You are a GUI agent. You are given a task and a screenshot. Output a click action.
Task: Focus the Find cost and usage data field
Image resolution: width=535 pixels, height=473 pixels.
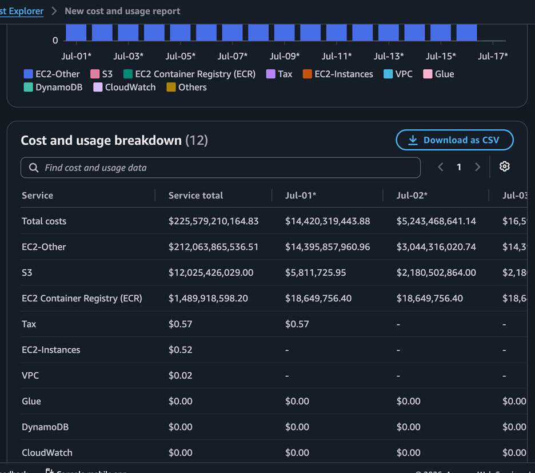click(x=221, y=168)
